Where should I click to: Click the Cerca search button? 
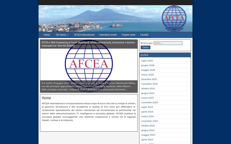(145, 47)
